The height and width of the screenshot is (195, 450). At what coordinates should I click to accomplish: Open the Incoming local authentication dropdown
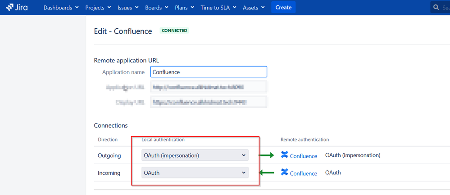pos(195,173)
